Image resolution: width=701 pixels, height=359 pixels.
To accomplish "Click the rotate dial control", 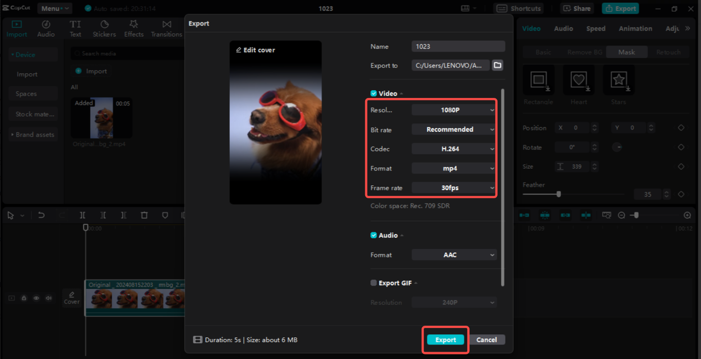I will (617, 148).
